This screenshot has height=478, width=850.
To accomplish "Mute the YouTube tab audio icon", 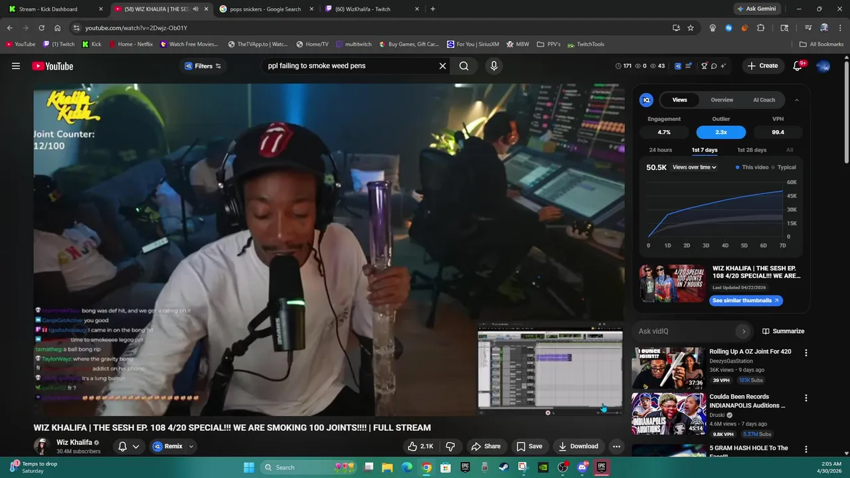I will pos(195,9).
